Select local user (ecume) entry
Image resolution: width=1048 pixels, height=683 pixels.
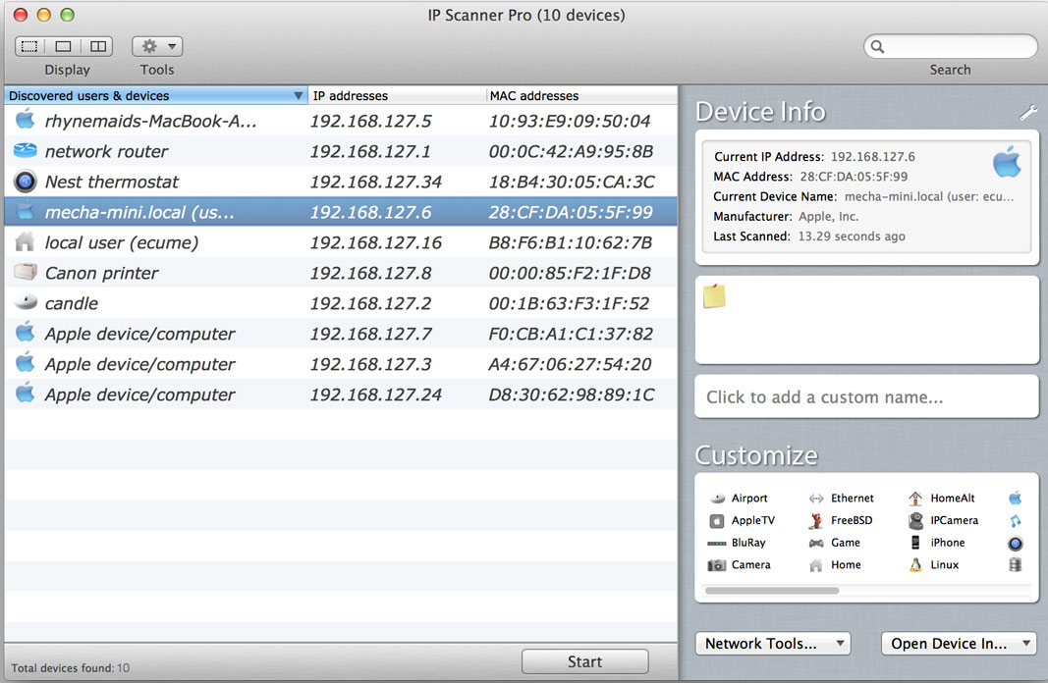click(x=122, y=242)
